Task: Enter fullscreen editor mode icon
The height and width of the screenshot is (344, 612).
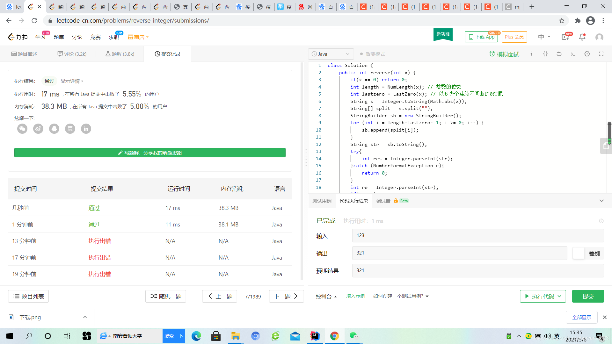Action: click(x=601, y=54)
